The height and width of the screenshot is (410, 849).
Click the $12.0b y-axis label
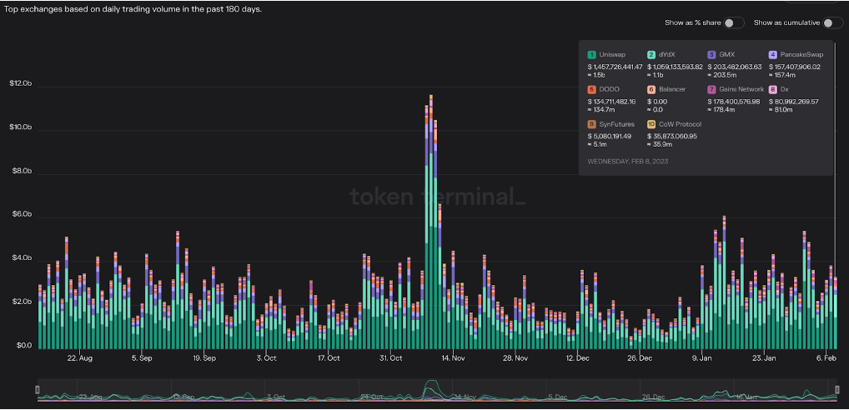(x=21, y=84)
